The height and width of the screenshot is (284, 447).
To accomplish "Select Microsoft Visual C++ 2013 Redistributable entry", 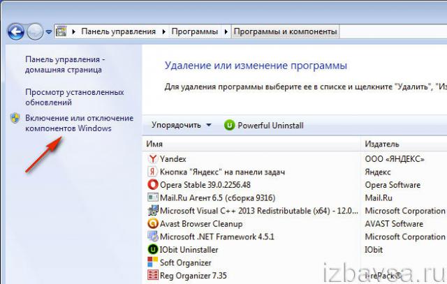I will tap(259, 211).
